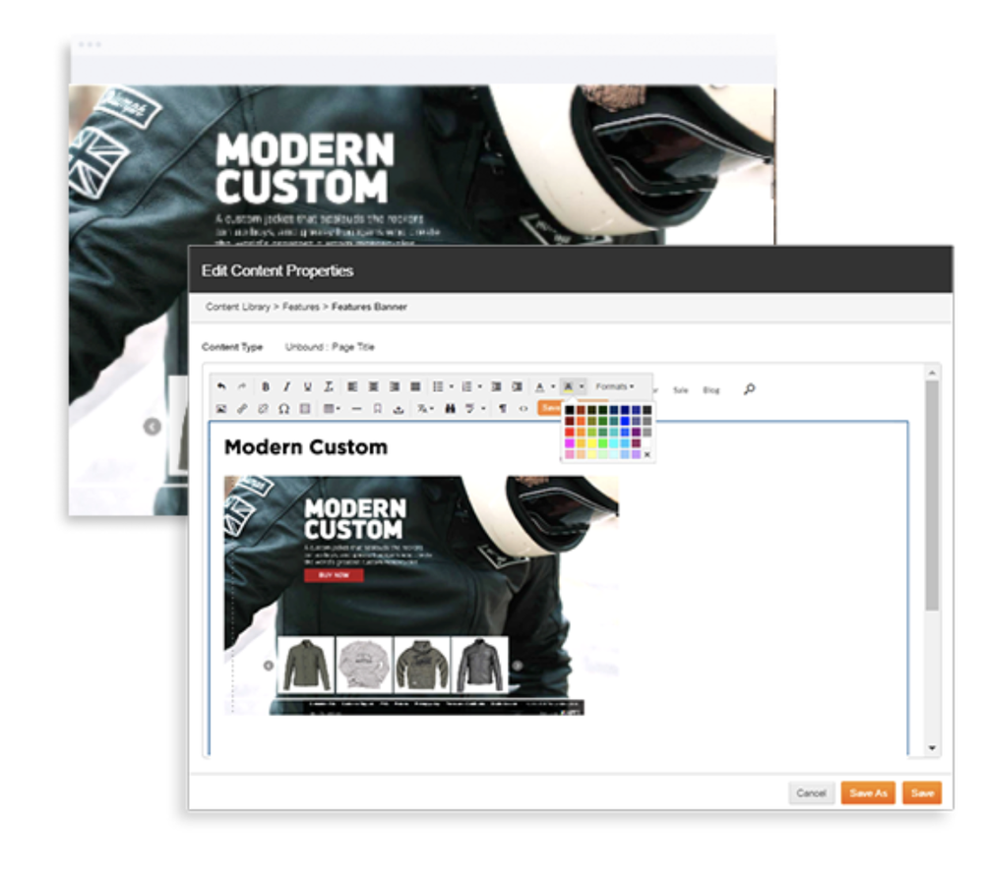Justify text alignment
The height and width of the screenshot is (875, 984).
(415, 386)
